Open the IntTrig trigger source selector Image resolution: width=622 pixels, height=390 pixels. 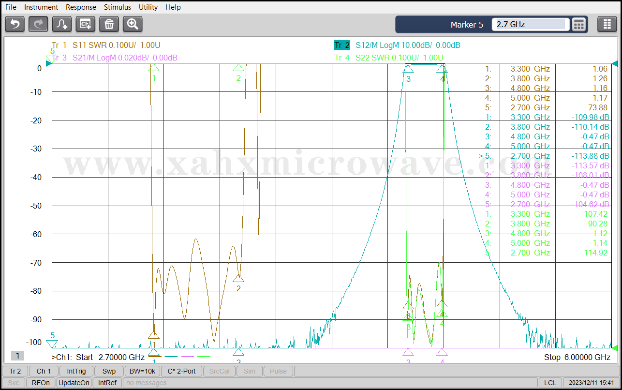point(76,371)
